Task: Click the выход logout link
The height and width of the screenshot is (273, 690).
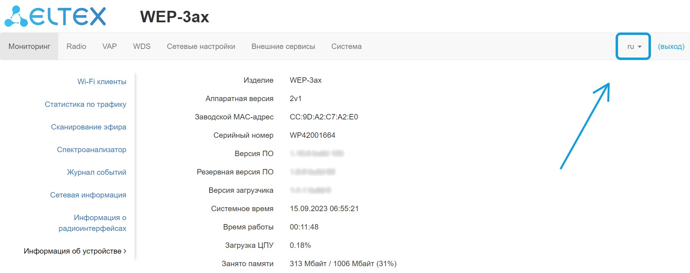Action: click(x=671, y=46)
